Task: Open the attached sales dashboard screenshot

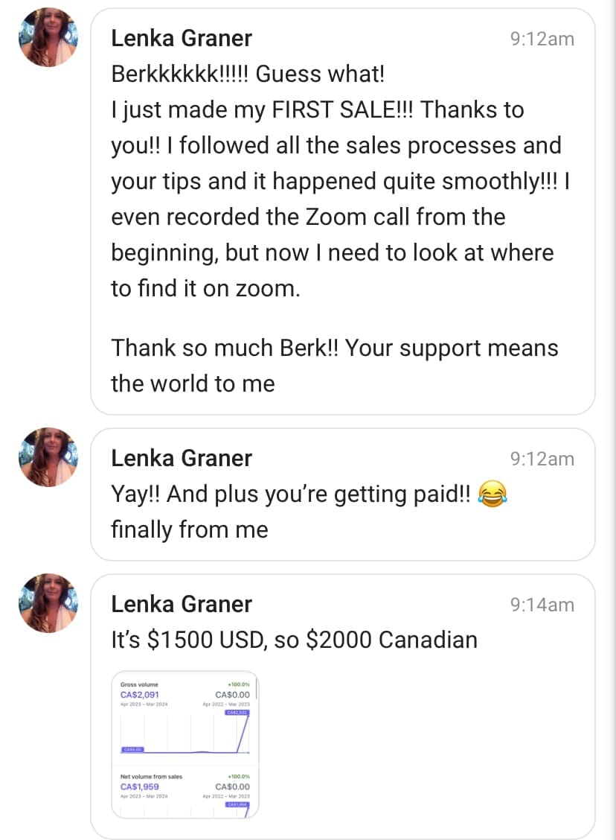Action: click(x=185, y=745)
